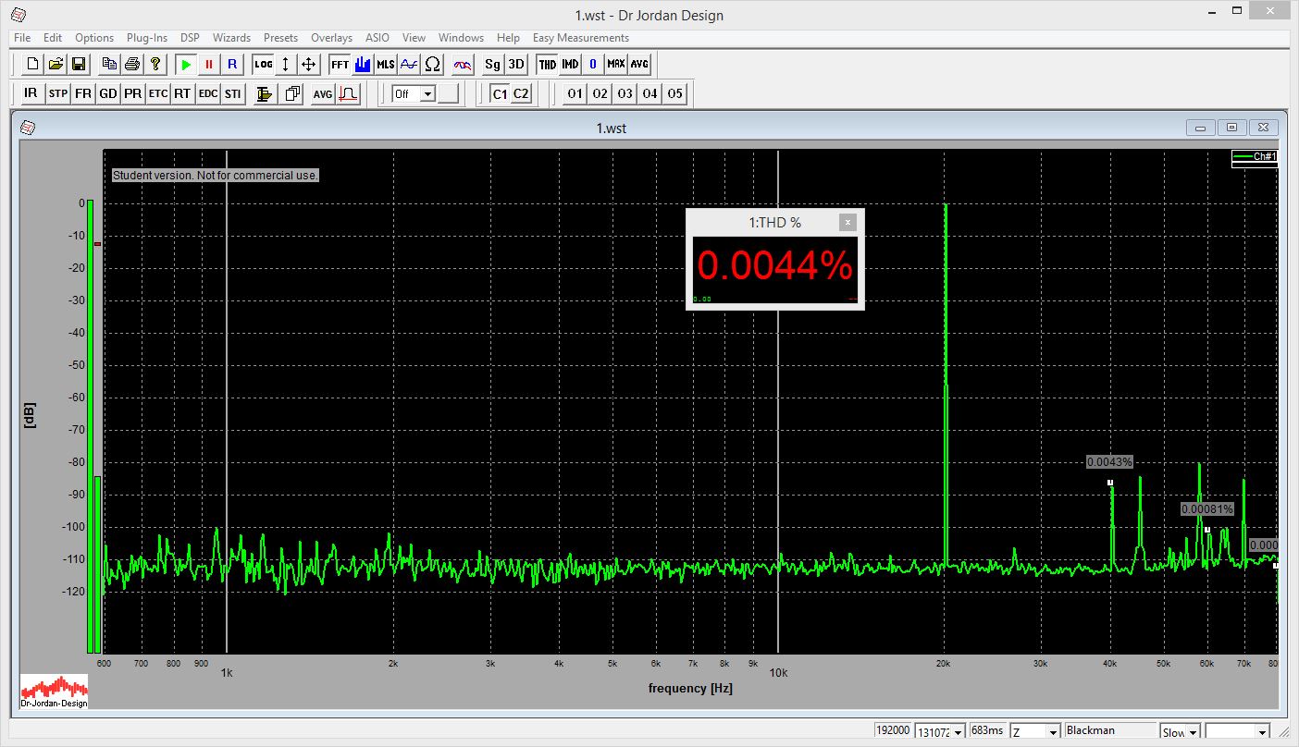The height and width of the screenshot is (747, 1299).
Task: Pause measurement with red pause button
Action: 209,65
